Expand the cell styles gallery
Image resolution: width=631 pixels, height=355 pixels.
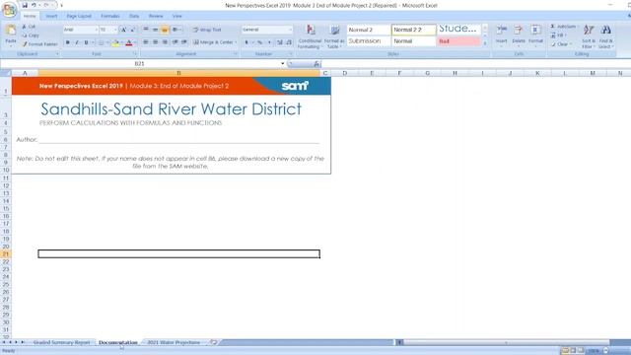(x=485, y=43)
